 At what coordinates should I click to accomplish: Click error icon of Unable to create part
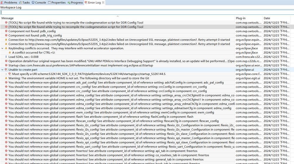[6, 70]
